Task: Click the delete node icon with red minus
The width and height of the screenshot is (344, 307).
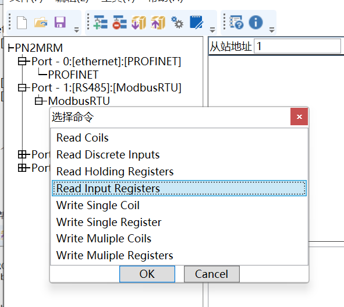Action: click(x=119, y=22)
